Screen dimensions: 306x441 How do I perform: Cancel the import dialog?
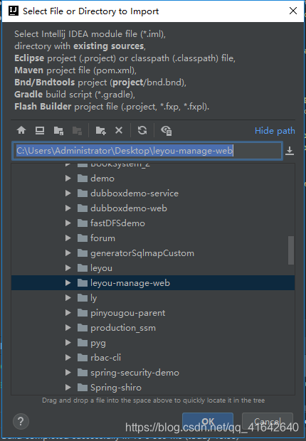(x=268, y=421)
